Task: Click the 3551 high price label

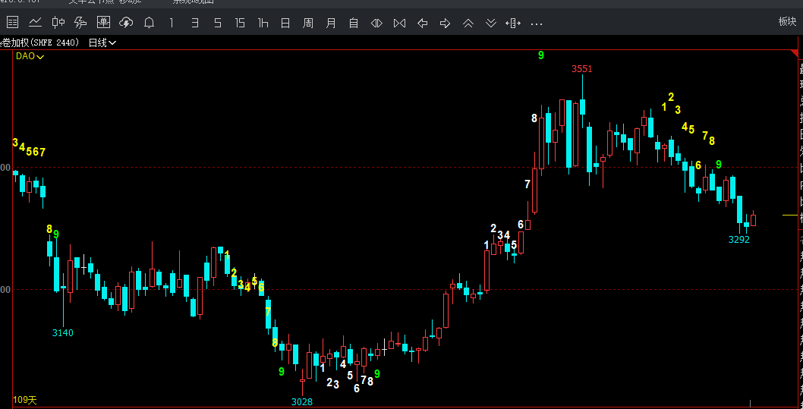Action: [x=582, y=68]
